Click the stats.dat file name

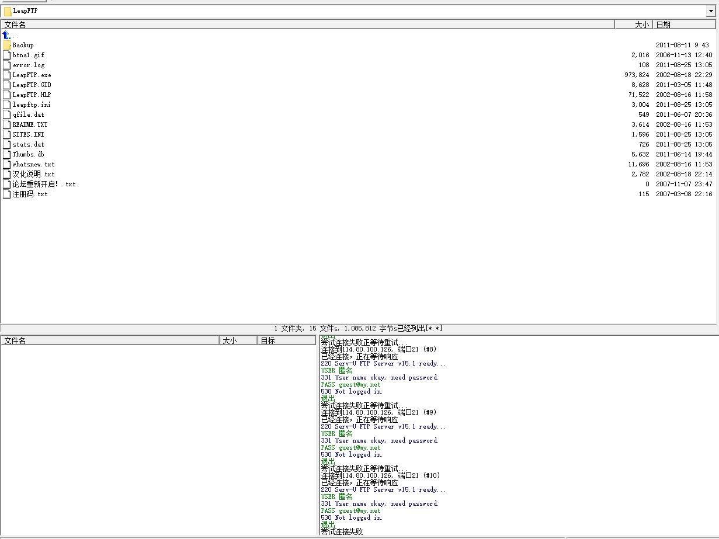[x=29, y=144]
